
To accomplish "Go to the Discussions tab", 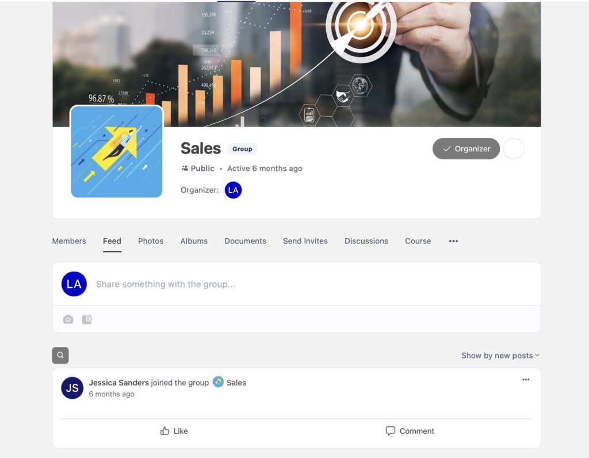I will pyautogui.click(x=366, y=241).
